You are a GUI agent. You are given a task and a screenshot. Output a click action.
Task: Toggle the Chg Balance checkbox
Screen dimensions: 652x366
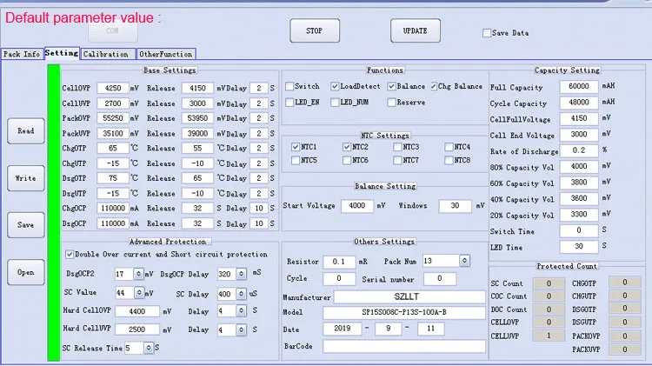[434, 86]
